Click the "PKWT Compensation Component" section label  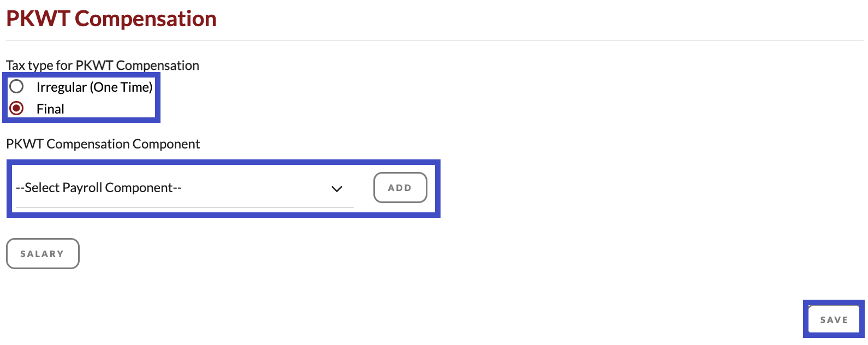[103, 144]
